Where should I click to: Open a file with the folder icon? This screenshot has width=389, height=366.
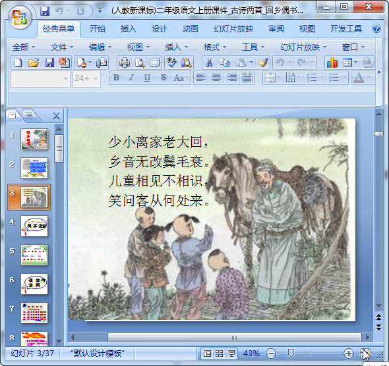[x=34, y=63]
